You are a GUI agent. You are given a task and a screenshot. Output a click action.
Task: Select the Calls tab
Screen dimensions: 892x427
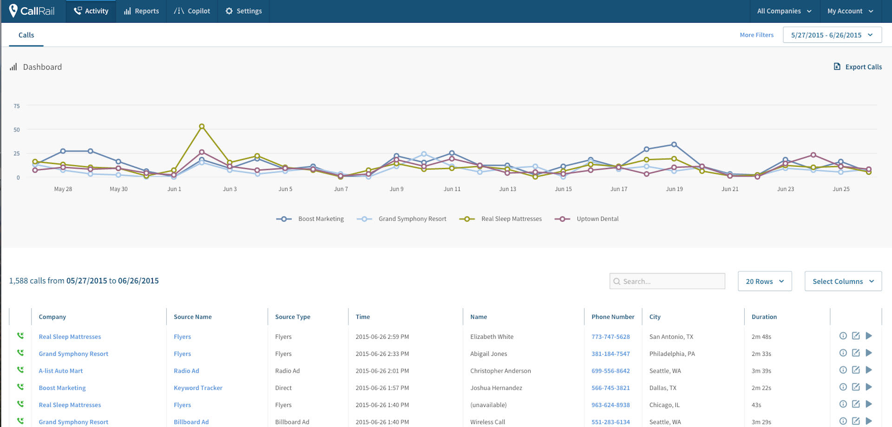coord(26,35)
